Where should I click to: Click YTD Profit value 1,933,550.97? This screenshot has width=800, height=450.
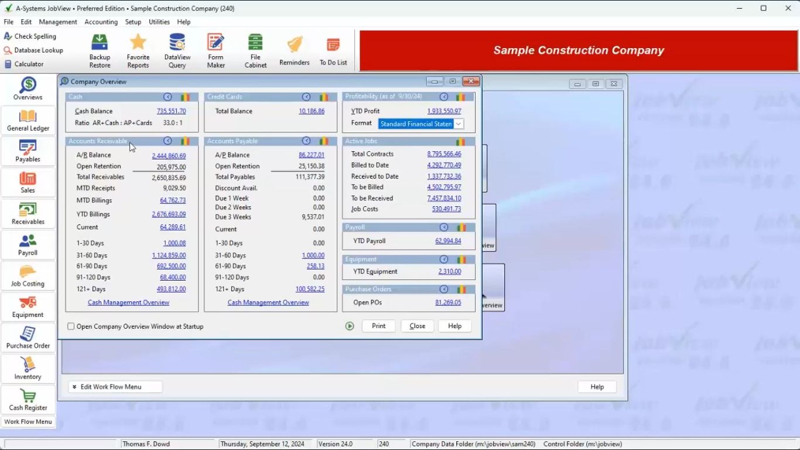[x=444, y=111]
